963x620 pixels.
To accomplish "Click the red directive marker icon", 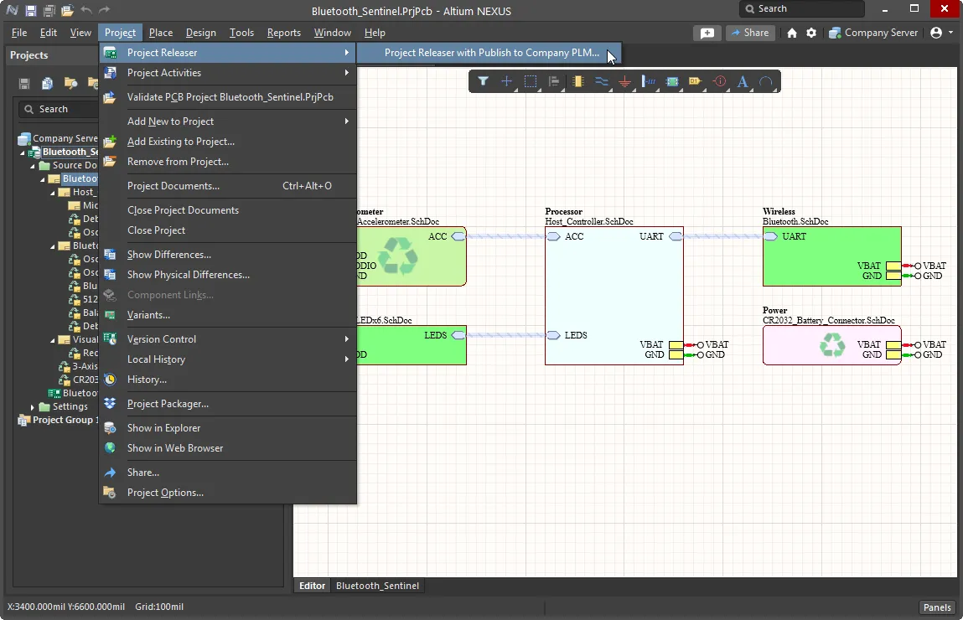I will pyautogui.click(x=719, y=81).
